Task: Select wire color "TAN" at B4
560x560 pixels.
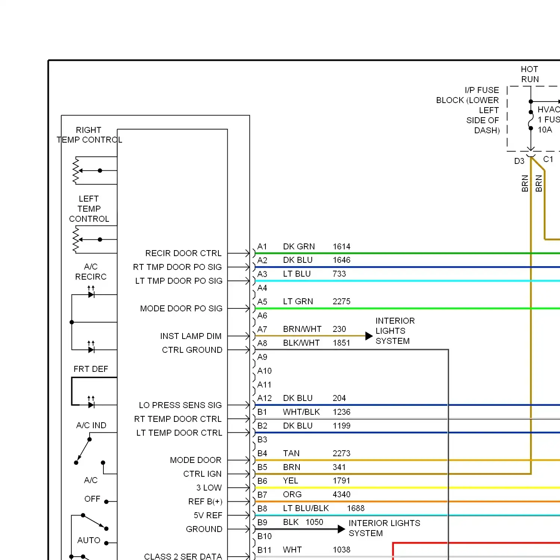Action: tap(291, 453)
